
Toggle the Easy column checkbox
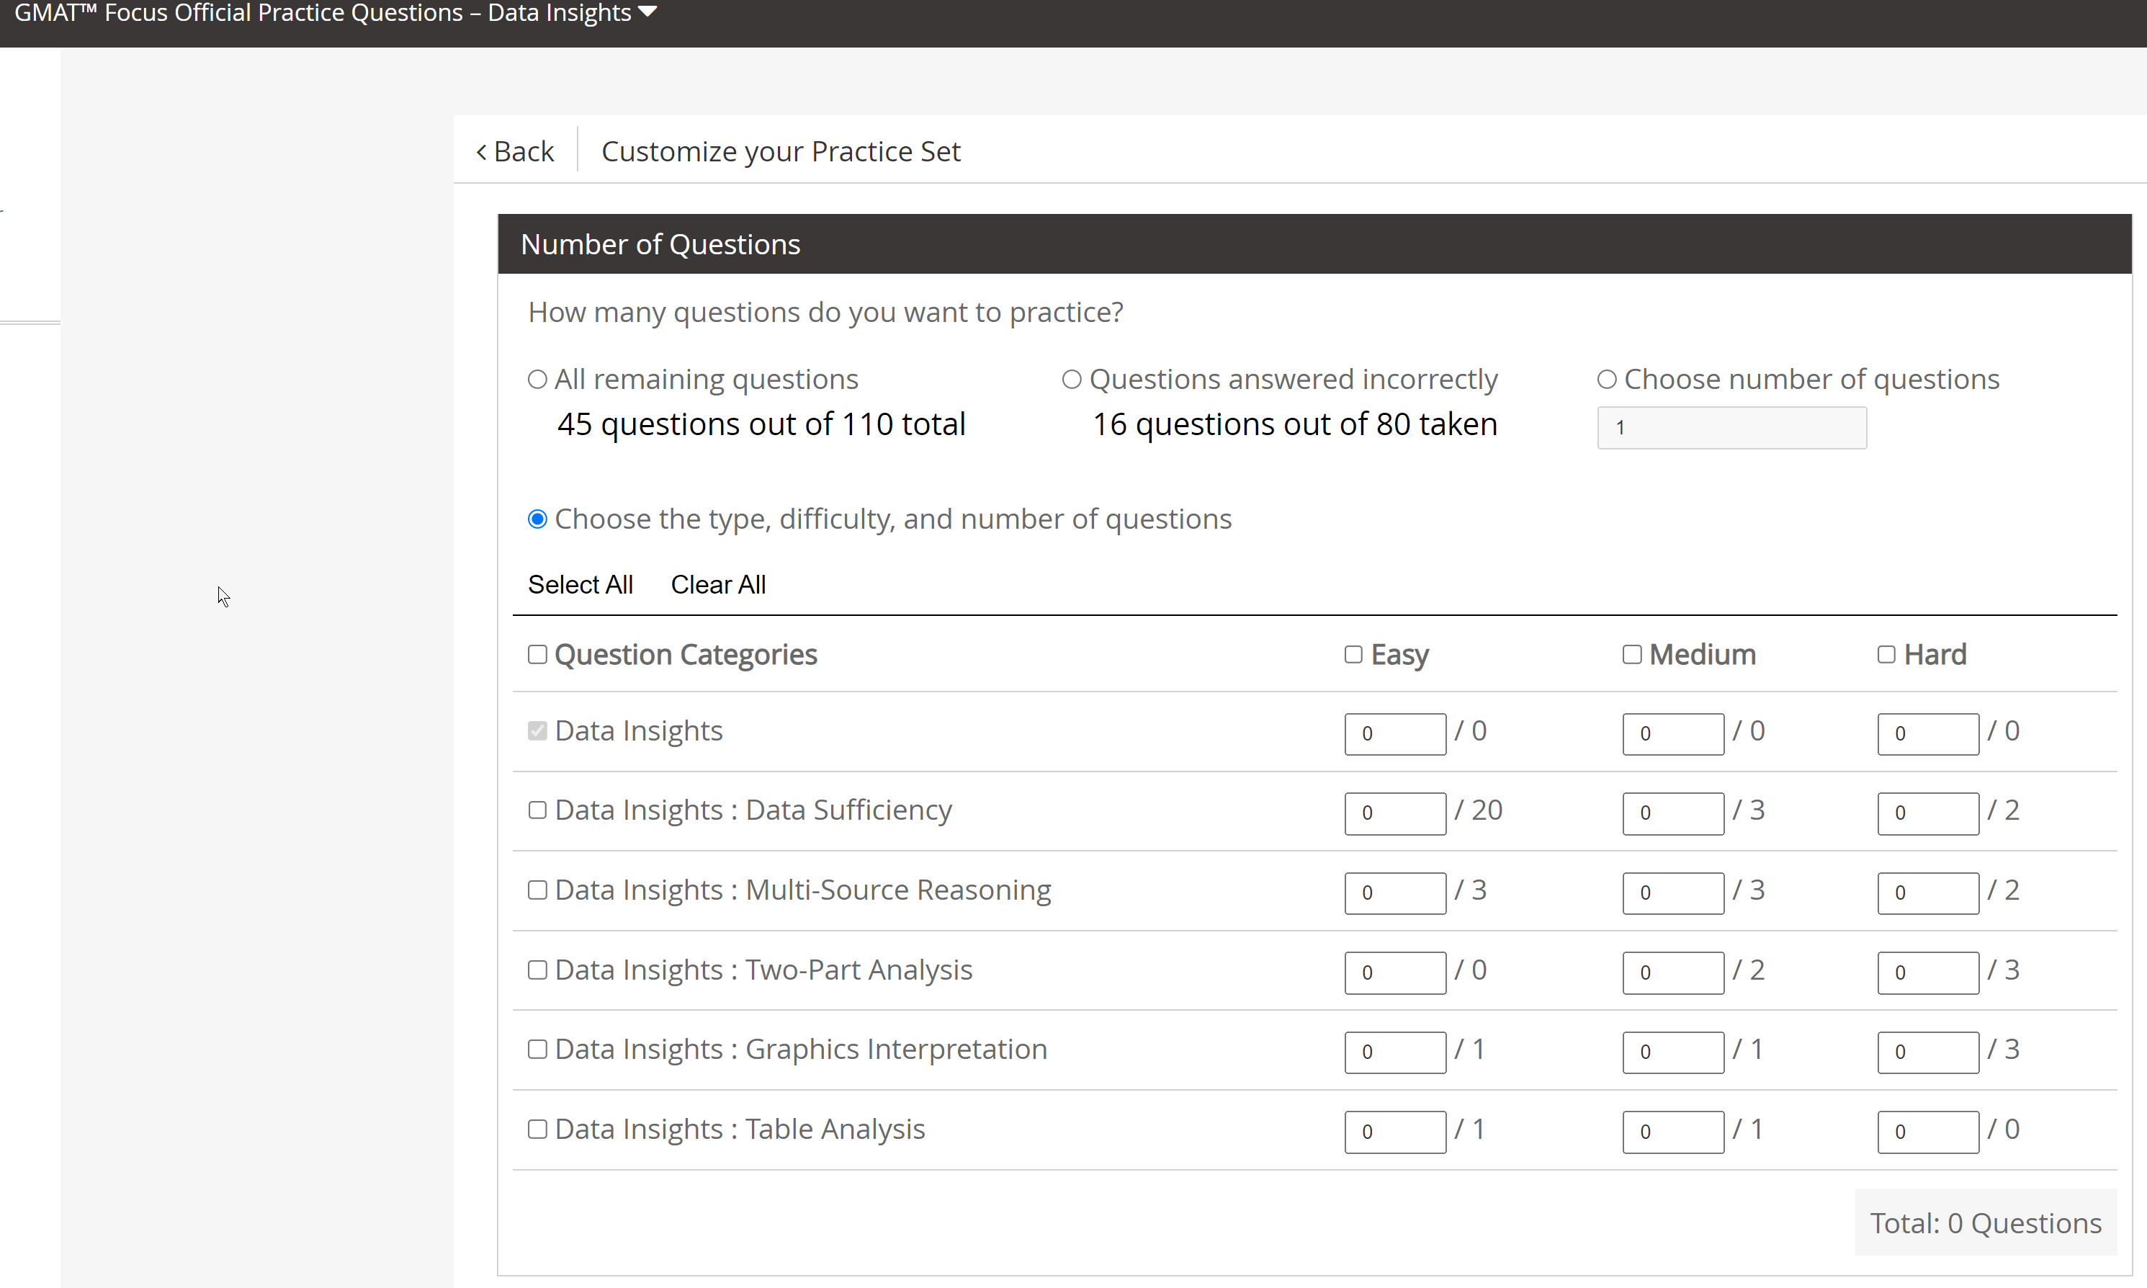1353,654
